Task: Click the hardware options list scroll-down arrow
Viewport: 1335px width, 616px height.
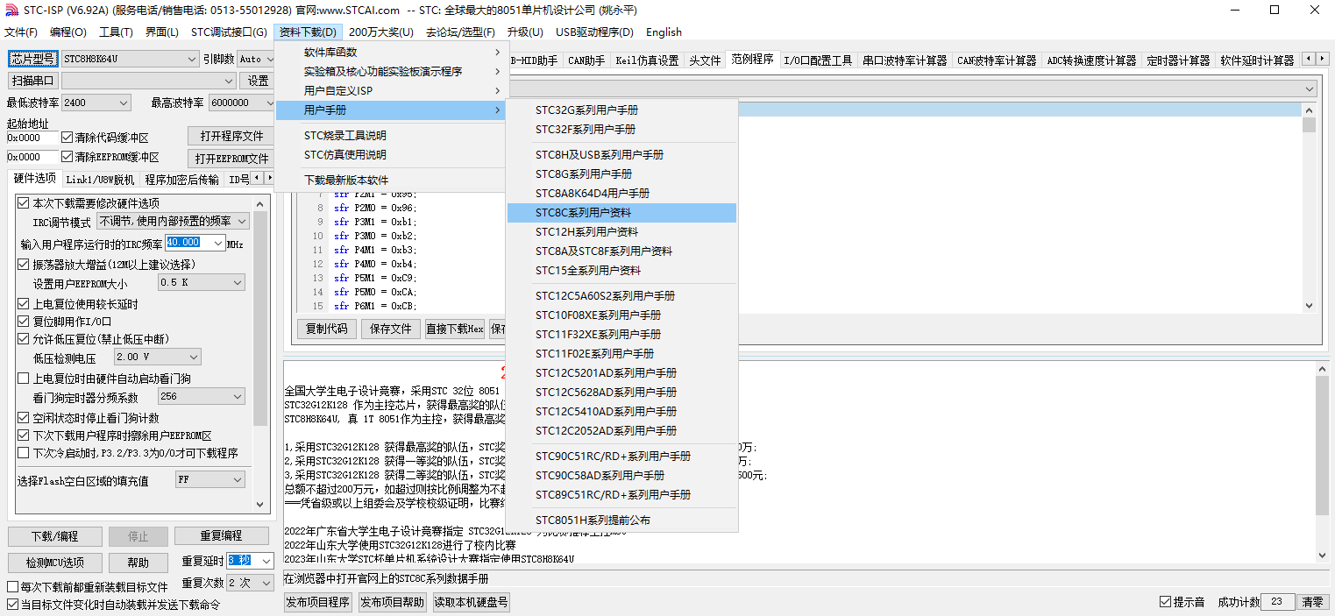Action: pos(260,505)
